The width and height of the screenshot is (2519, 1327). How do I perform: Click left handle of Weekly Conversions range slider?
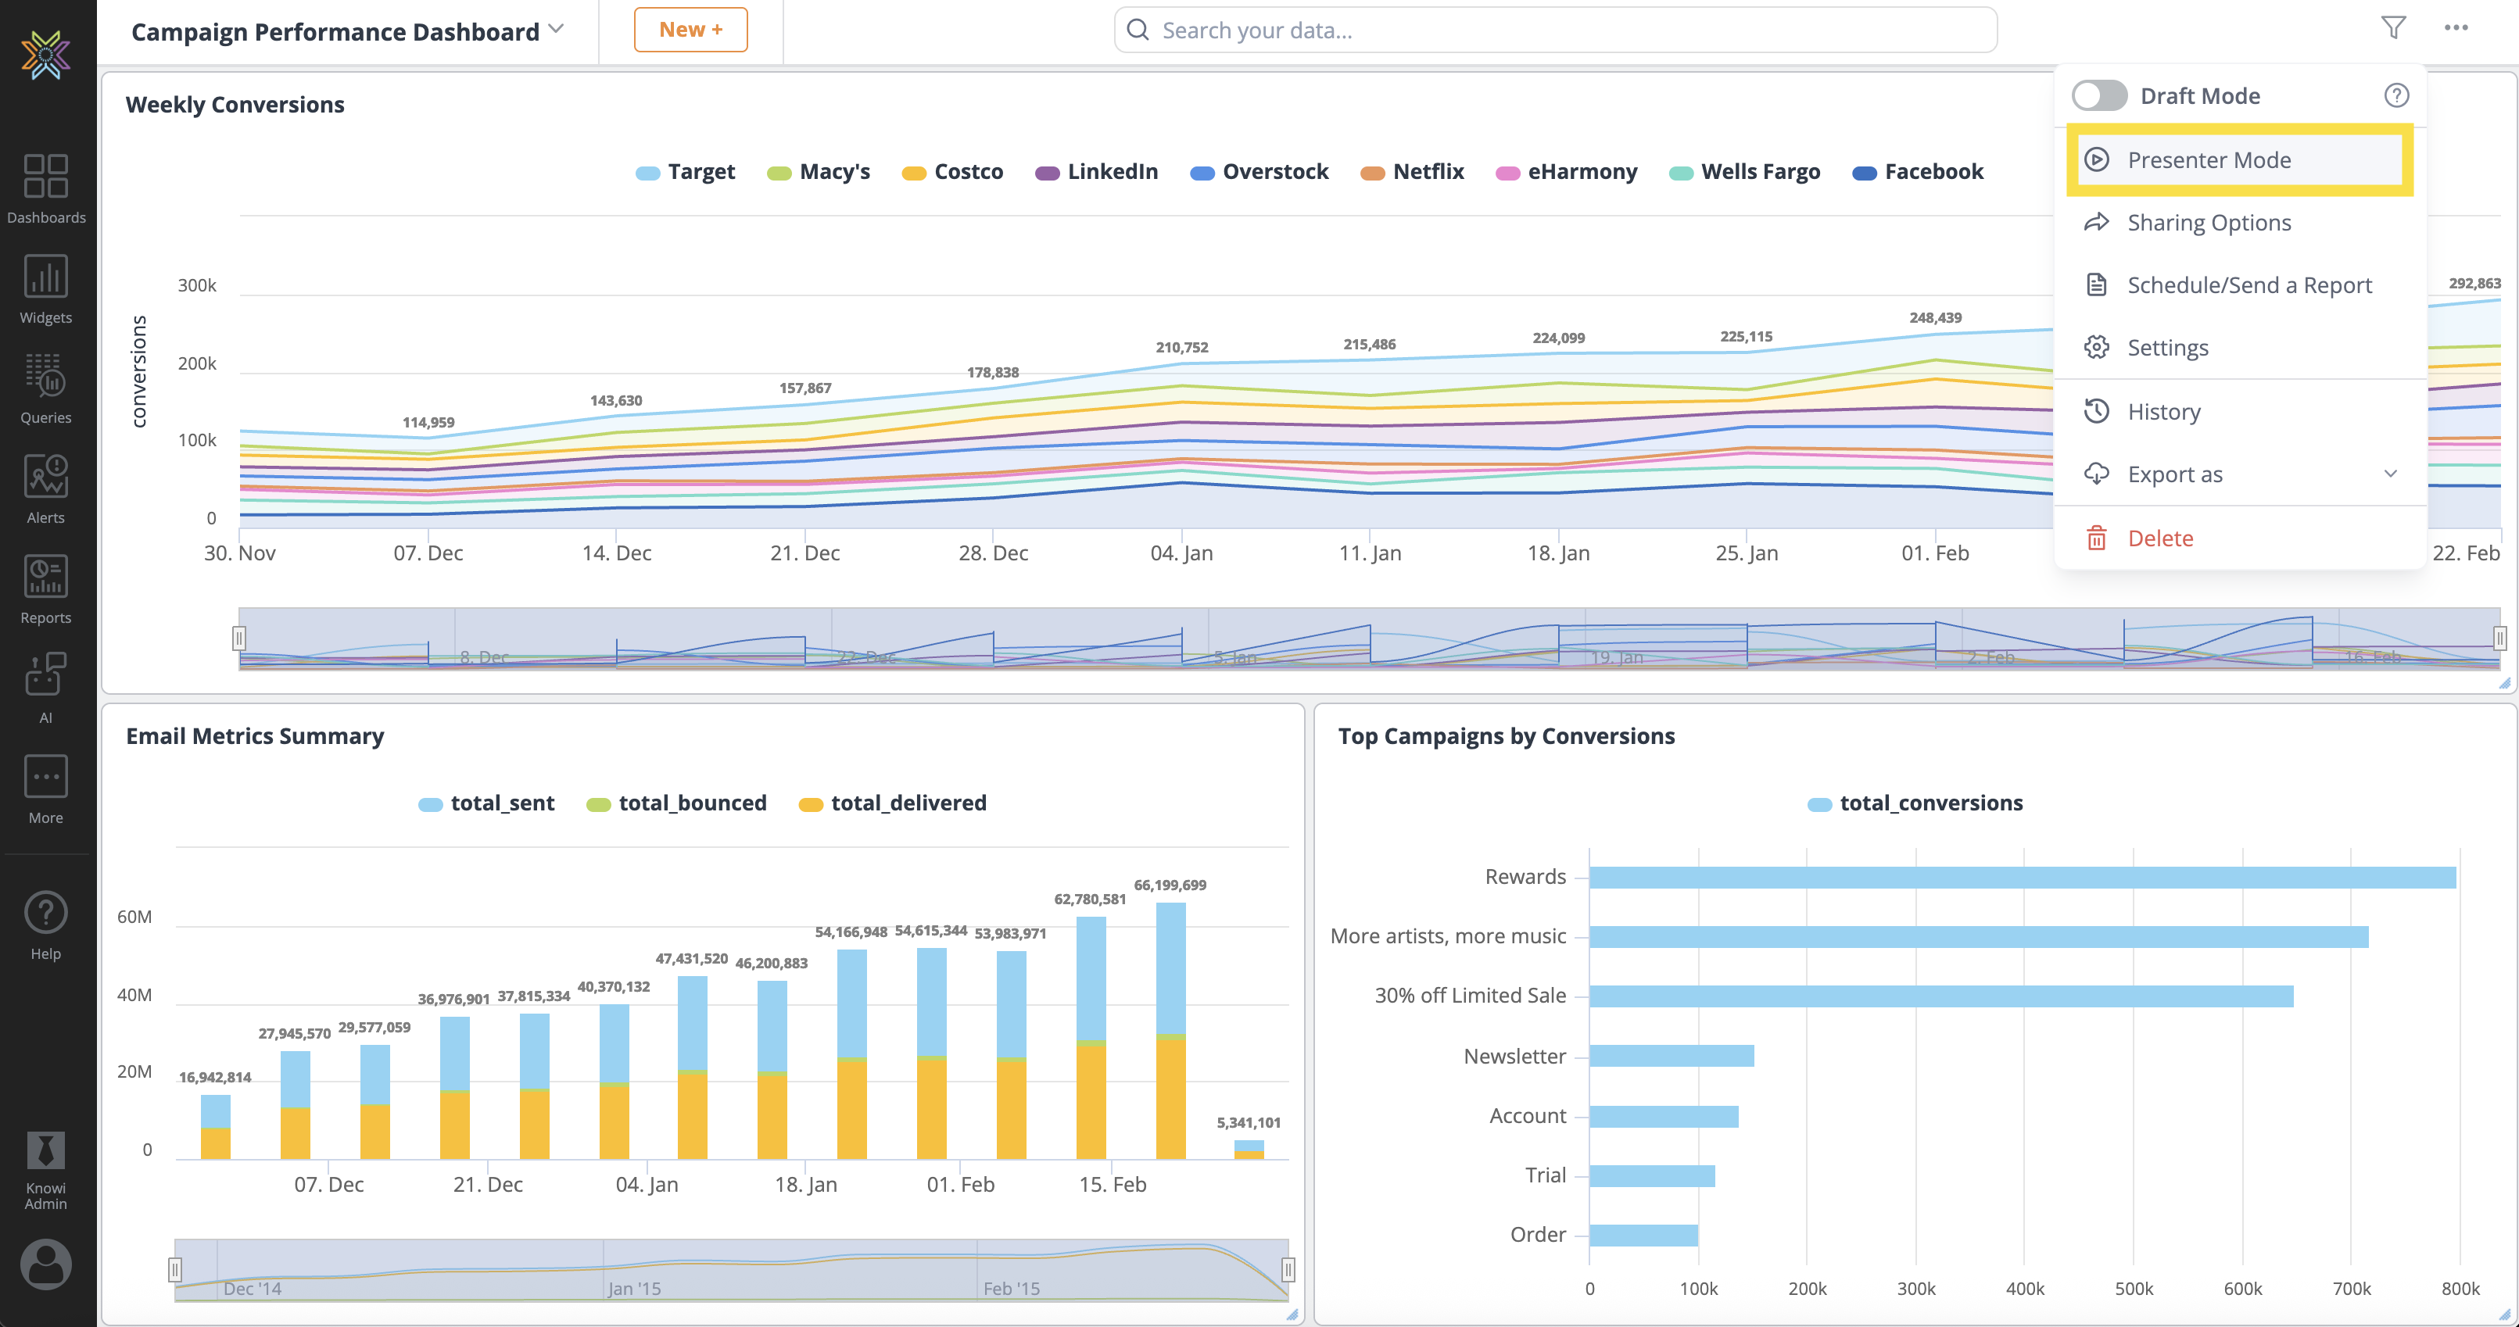(x=238, y=638)
